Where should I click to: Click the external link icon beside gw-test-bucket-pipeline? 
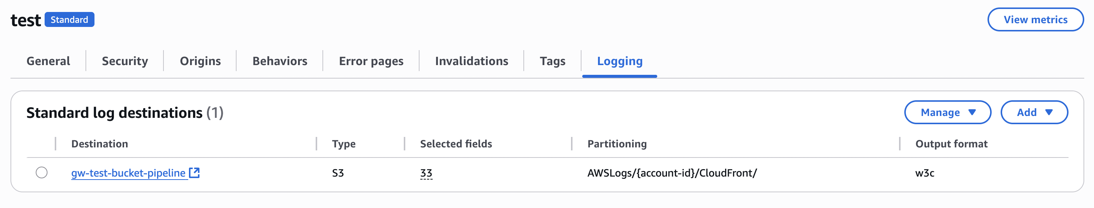point(195,172)
